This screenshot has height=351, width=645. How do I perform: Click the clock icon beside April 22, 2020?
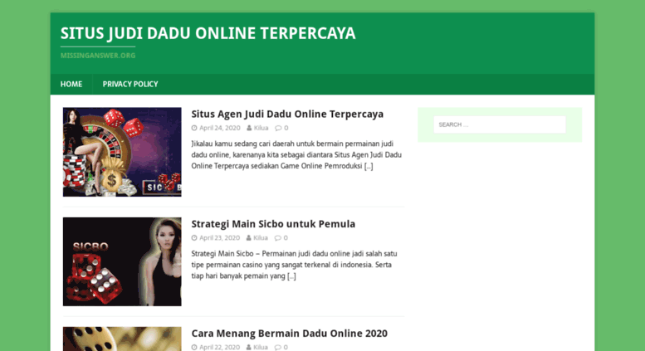[194, 348]
